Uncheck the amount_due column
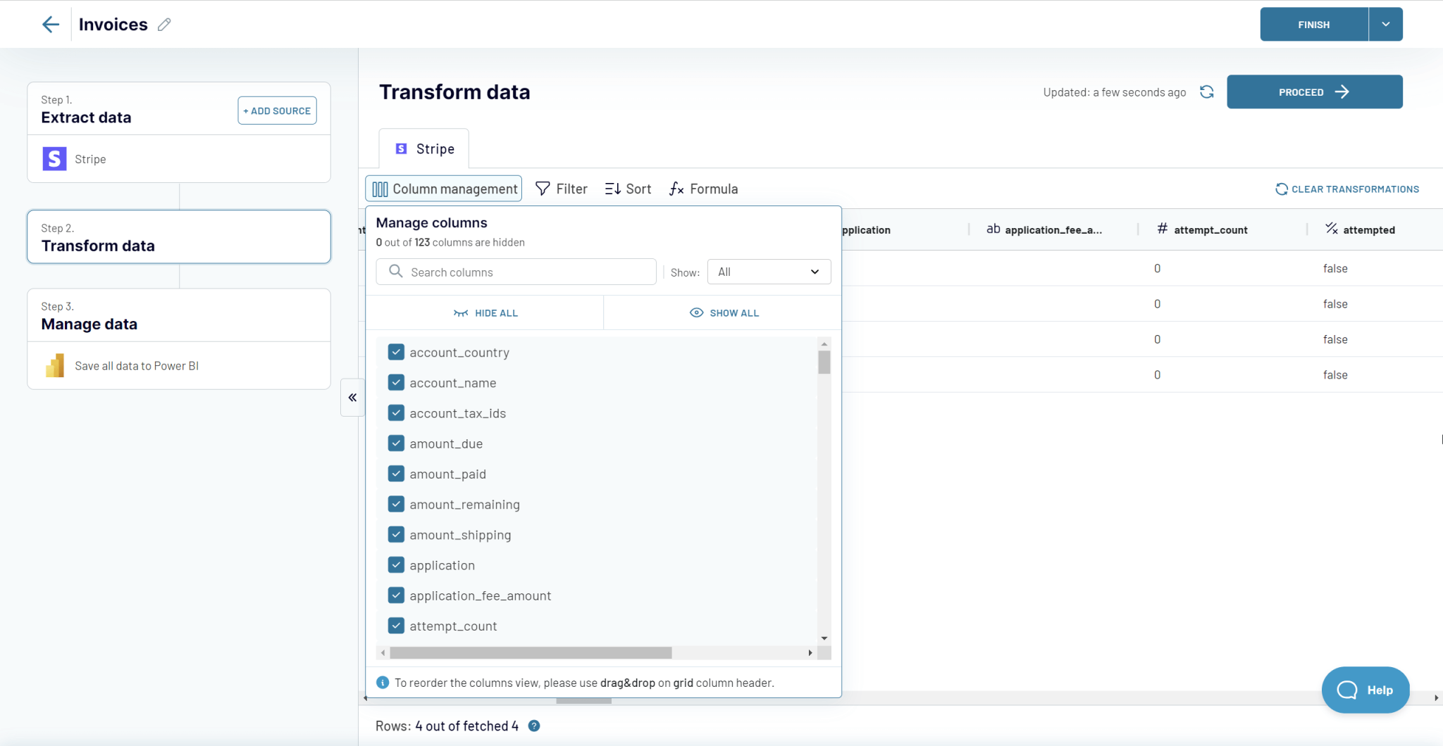 coord(396,443)
